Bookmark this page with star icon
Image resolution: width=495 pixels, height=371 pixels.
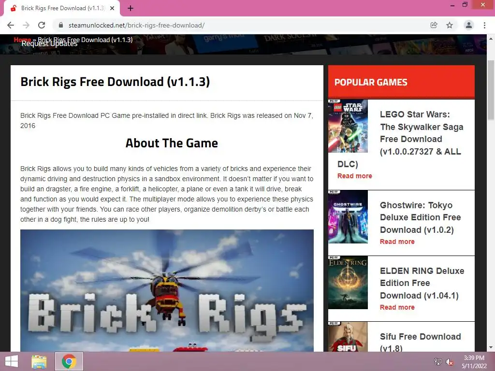coord(450,25)
